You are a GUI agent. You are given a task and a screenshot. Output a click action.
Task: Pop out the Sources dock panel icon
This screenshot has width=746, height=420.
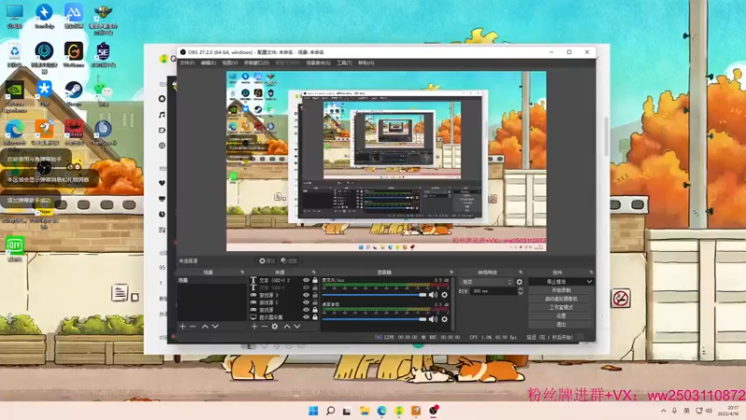pyautogui.click(x=314, y=273)
